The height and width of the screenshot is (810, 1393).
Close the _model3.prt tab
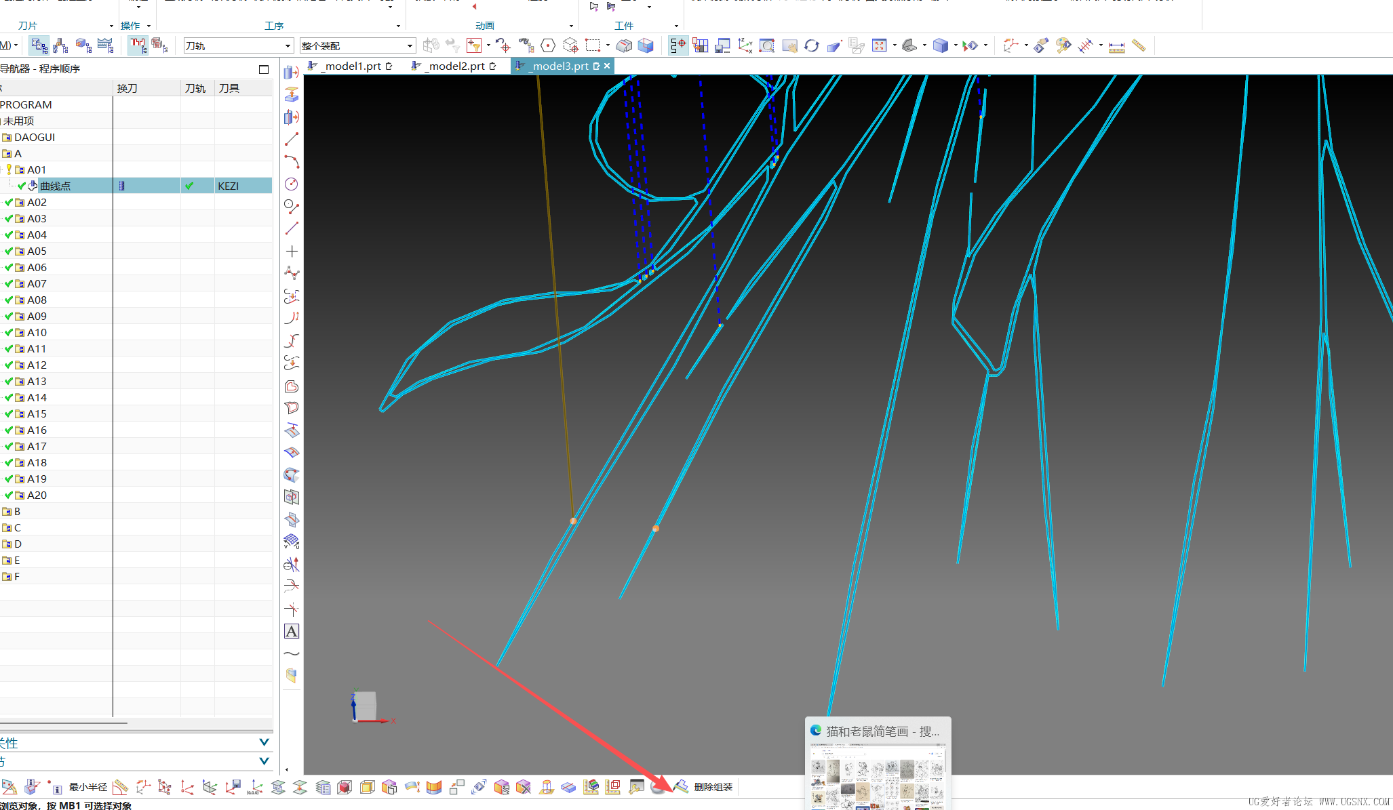point(607,66)
